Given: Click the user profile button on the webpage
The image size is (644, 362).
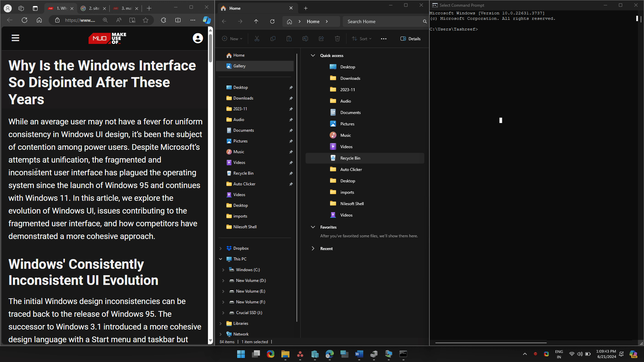Looking at the screenshot, I should [x=198, y=38].
